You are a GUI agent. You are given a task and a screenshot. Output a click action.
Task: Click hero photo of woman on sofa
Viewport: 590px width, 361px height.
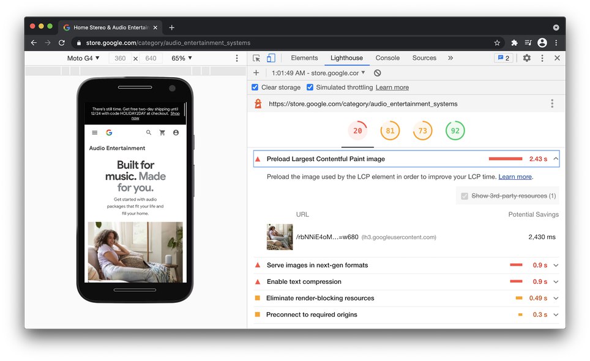click(x=135, y=252)
